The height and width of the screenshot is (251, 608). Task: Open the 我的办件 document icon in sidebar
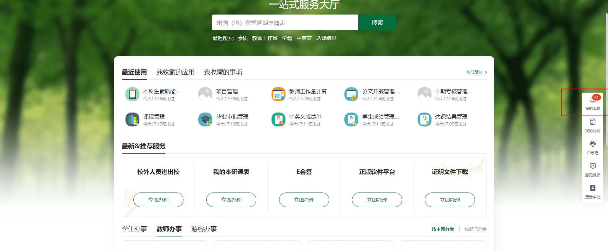592,122
